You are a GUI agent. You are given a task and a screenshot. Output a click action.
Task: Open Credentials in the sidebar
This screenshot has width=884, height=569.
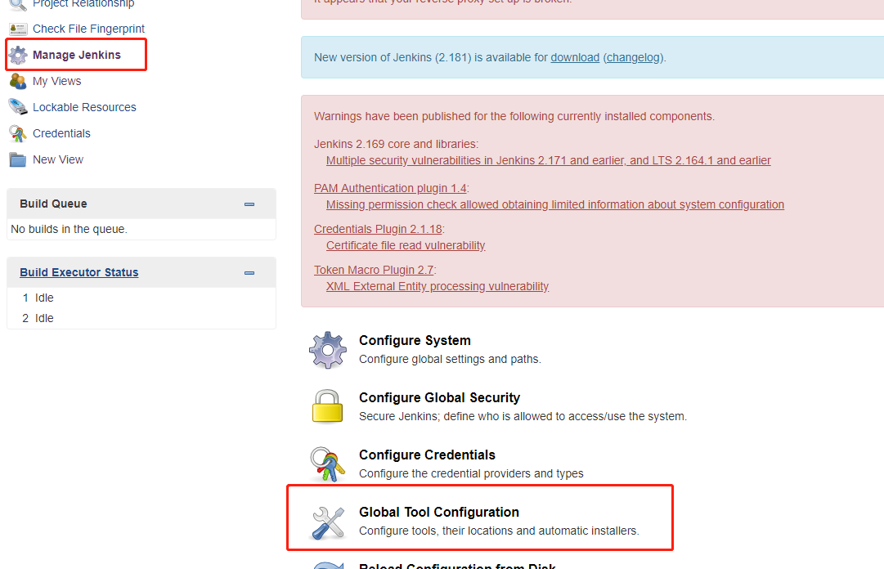pyautogui.click(x=61, y=133)
